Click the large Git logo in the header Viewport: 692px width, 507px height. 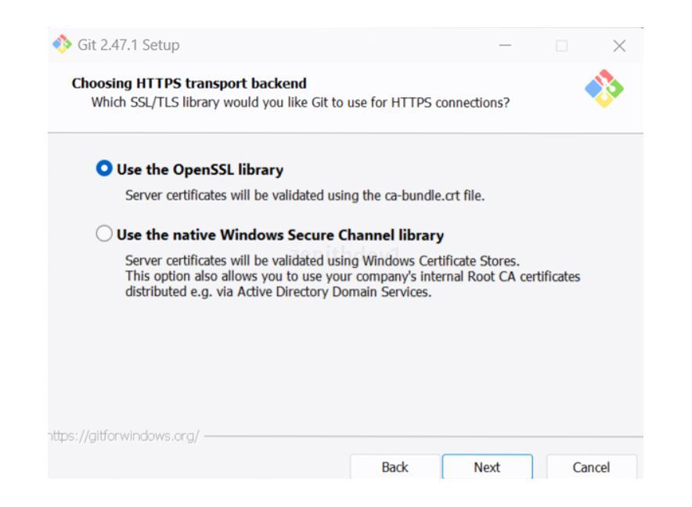click(x=604, y=89)
